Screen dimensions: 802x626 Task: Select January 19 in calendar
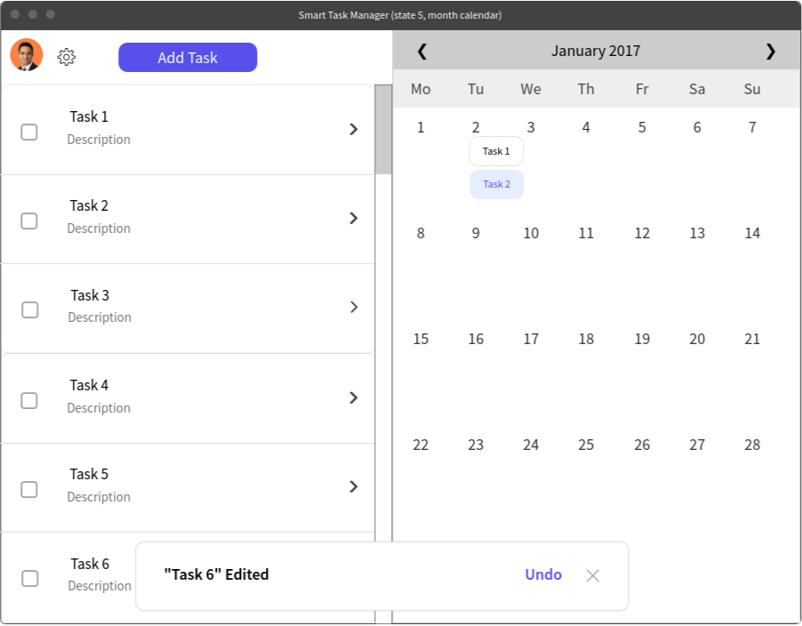pos(642,339)
